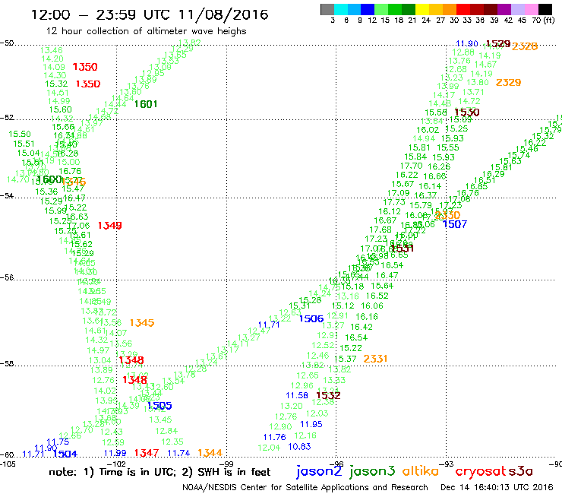Image resolution: width=562 pixels, height=494 pixels.
Task: Click the note 'Time is in UTC; 2) SWH is in feet'
Action: click(x=185, y=472)
